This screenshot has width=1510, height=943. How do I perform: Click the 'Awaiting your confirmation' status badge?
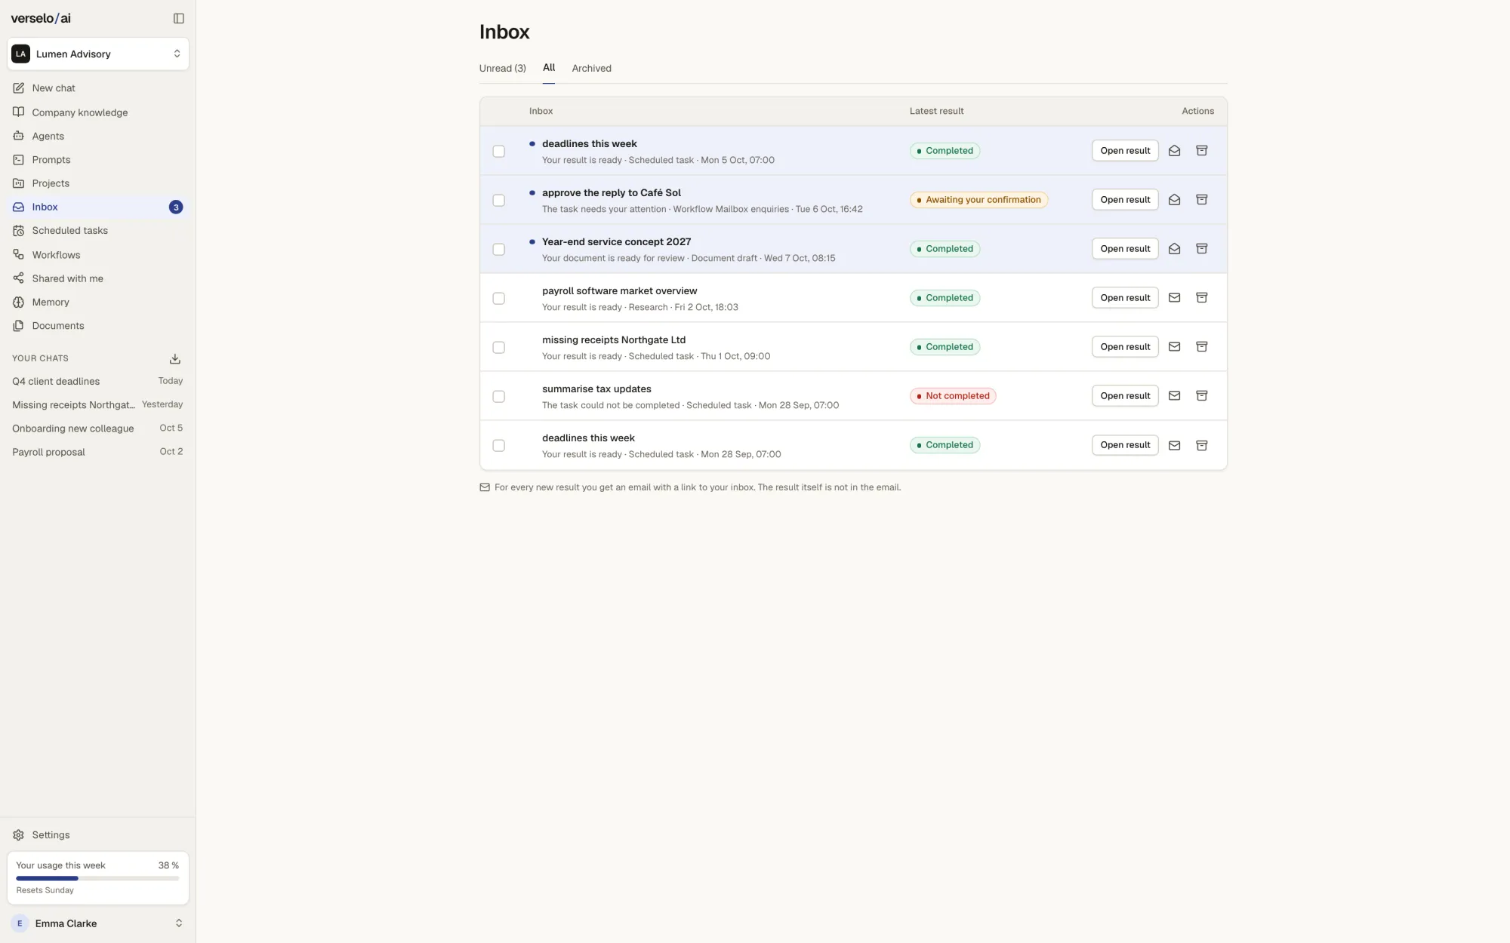978,200
